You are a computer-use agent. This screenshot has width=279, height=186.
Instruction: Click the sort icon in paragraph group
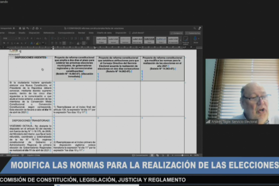(82, 38)
